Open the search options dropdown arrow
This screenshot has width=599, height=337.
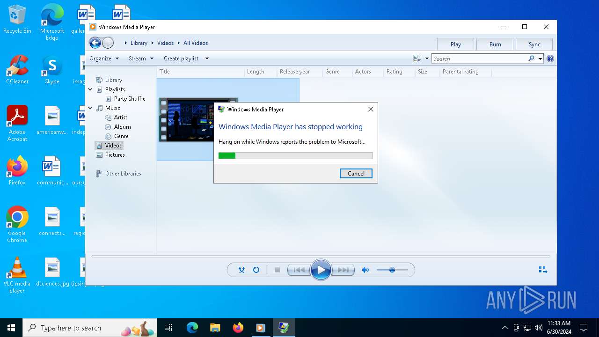(x=540, y=59)
